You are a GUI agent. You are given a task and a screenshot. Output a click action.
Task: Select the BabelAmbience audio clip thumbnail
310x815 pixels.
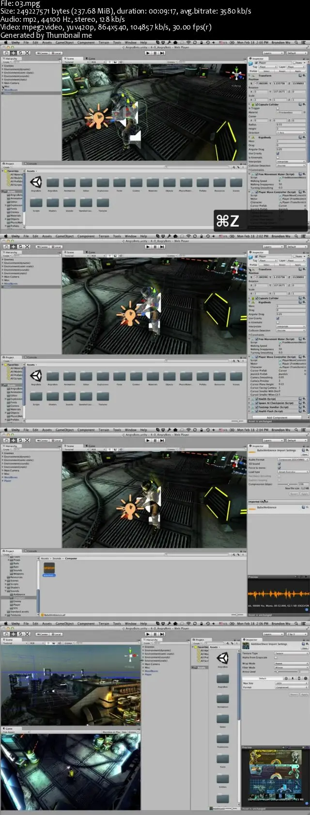(x=49, y=568)
